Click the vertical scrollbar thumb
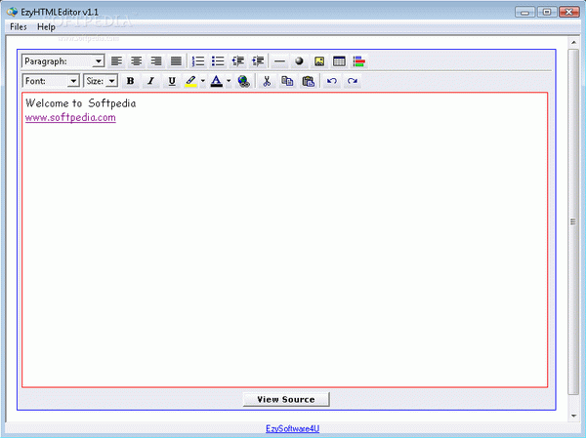Screen dimensions: 586x438 (573, 221)
